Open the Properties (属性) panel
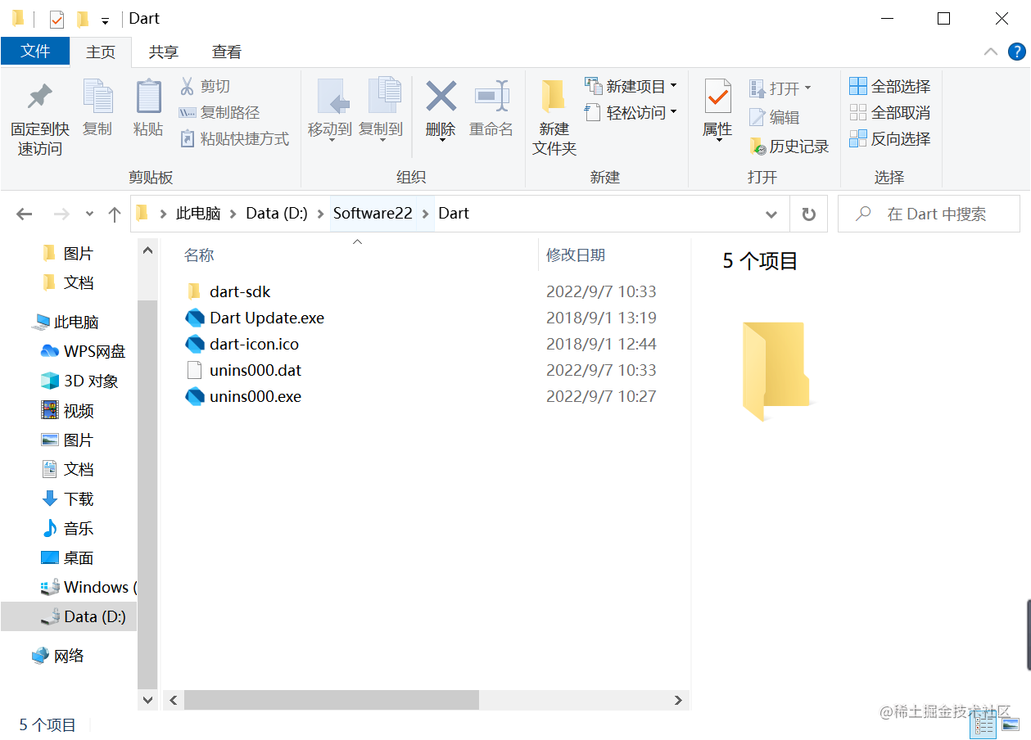Viewport: 1031px width, 740px height. pyautogui.click(x=716, y=106)
